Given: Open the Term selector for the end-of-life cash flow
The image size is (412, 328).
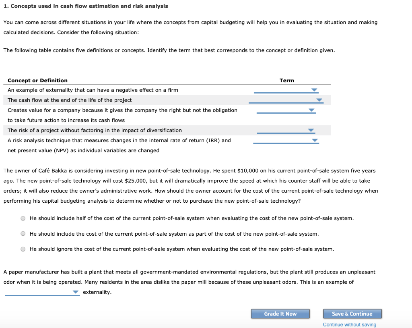Looking at the screenshot, I should 288,100.
